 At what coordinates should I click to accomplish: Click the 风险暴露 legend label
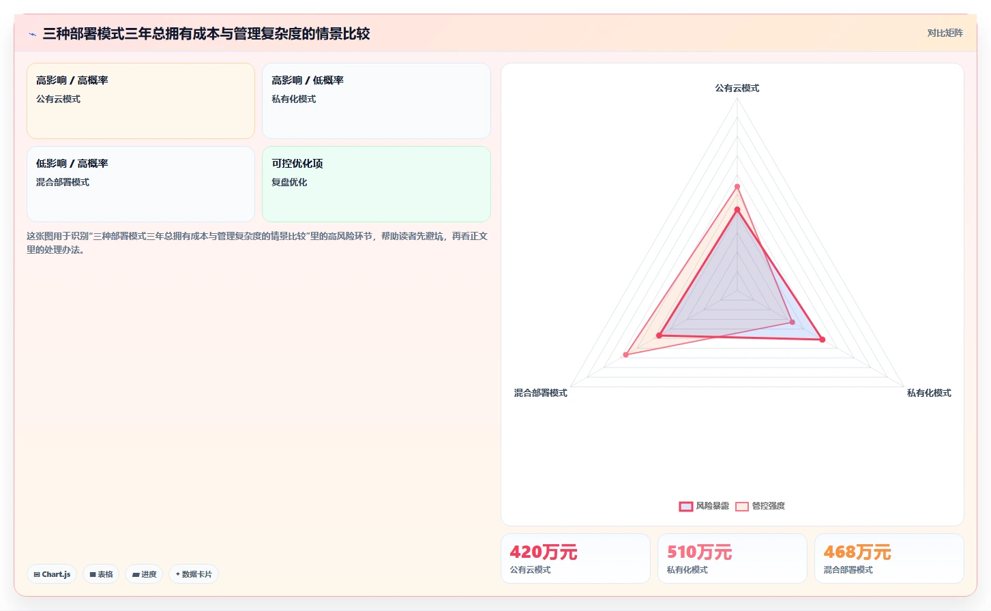tap(712, 506)
